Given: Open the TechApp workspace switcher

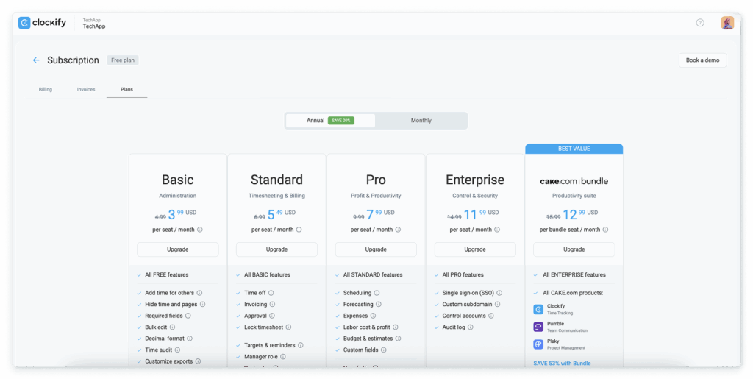Looking at the screenshot, I should pos(94,23).
